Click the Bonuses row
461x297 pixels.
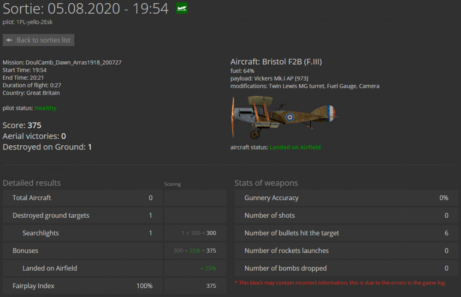pos(83,250)
